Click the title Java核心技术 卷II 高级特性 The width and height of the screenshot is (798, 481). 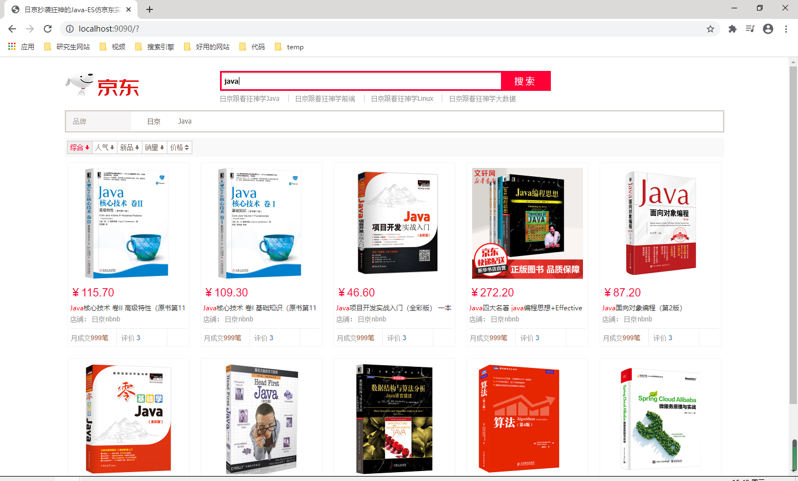(x=128, y=308)
